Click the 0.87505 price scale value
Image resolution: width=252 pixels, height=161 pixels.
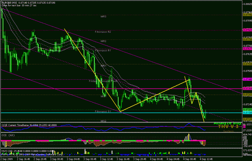coord(248,71)
